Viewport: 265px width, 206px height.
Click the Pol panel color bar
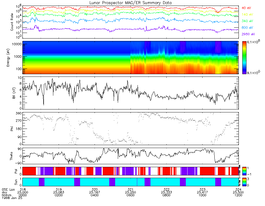(244, 171)
